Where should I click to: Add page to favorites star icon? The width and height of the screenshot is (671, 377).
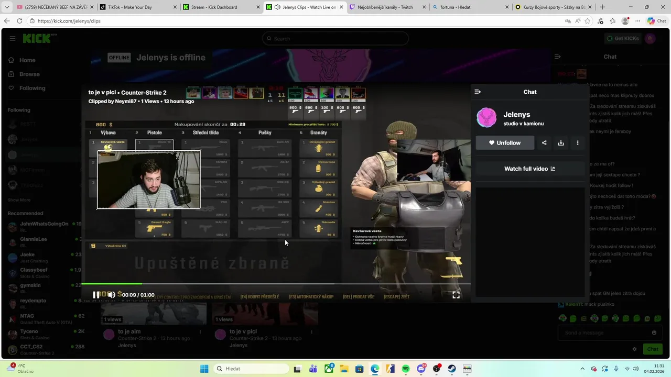click(588, 21)
